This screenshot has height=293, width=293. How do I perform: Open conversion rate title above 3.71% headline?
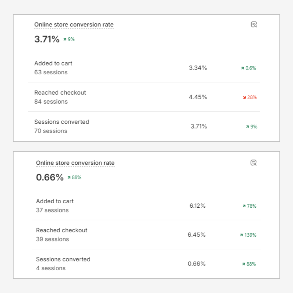point(74,25)
